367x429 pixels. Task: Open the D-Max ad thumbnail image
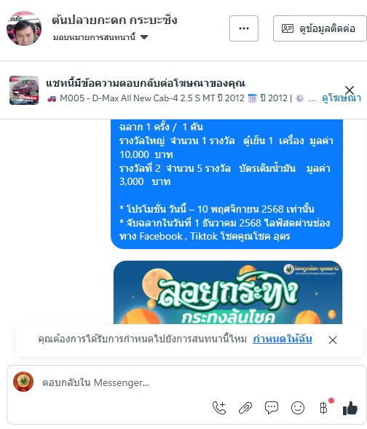(24, 90)
